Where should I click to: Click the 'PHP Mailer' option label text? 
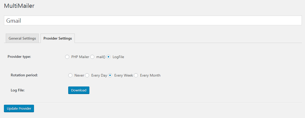pyautogui.click(x=80, y=57)
